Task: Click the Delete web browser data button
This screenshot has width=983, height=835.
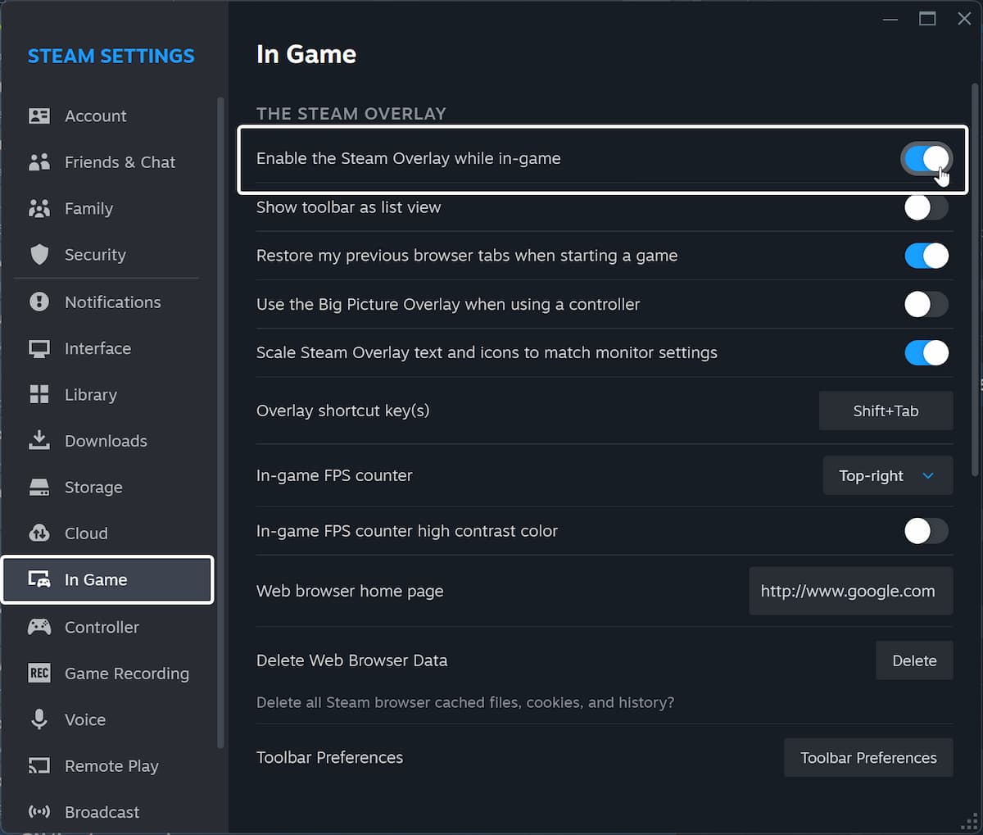Action: [914, 660]
